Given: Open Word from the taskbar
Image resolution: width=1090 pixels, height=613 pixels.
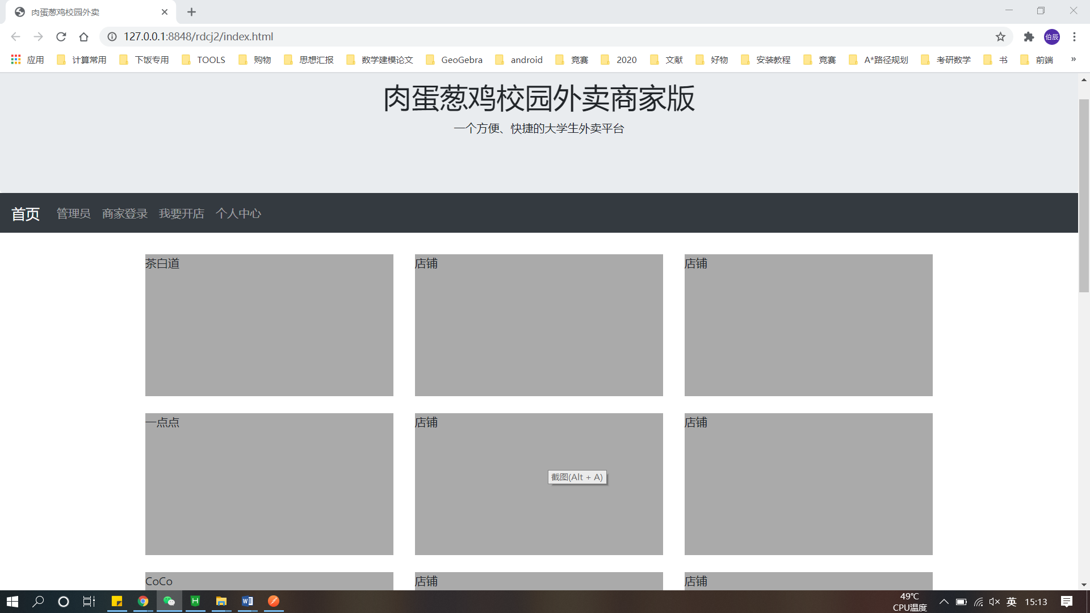Looking at the screenshot, I should pos(248,601).
